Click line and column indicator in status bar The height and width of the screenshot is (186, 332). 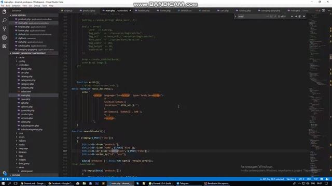point(272,179)
